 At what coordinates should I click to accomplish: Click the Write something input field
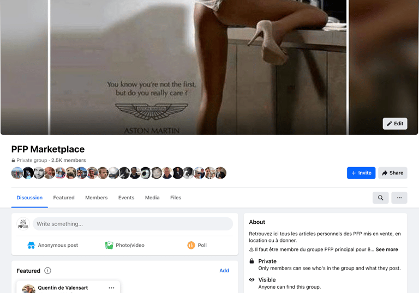[133, 224]
